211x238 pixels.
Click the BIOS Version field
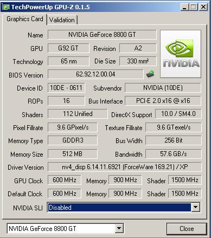(95, 74)
